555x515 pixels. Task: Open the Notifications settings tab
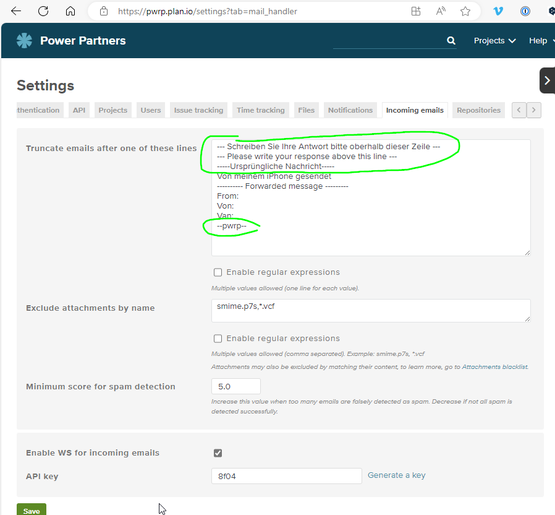350,110
